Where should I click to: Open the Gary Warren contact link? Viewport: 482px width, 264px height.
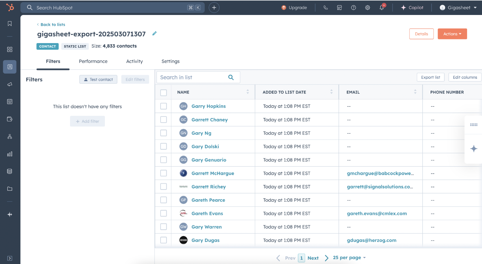point(207,227)
